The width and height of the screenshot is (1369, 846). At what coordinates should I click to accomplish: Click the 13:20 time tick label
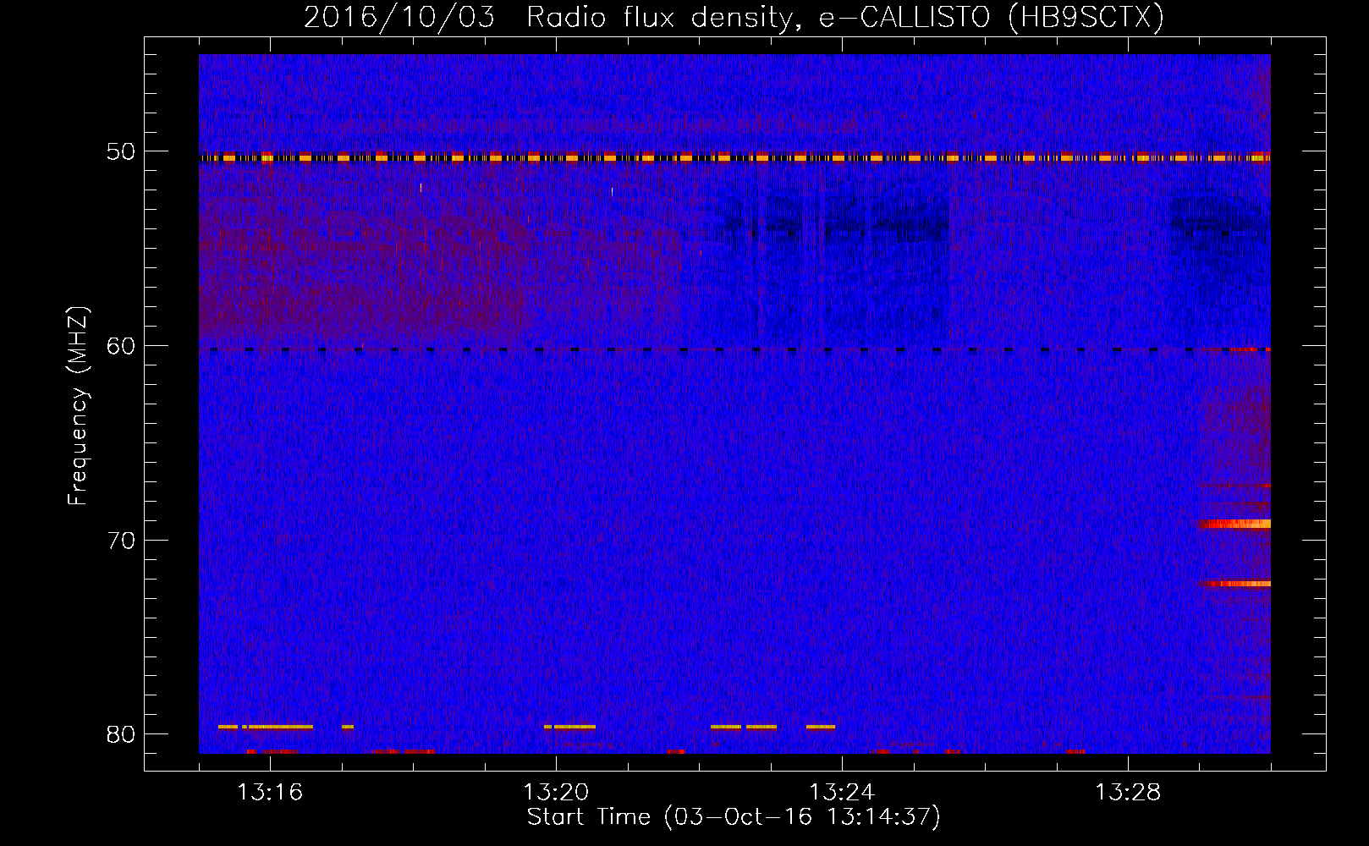pyautogui.click(x=556, y=792)
